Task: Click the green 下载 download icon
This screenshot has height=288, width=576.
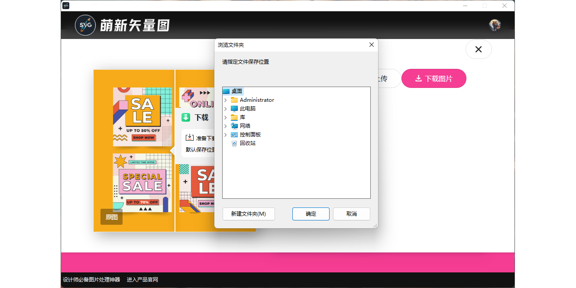Action: (186, 117)
